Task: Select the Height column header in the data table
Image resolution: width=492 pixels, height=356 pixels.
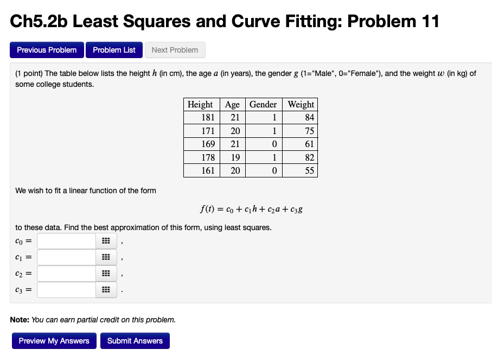Action: (201, 104)
